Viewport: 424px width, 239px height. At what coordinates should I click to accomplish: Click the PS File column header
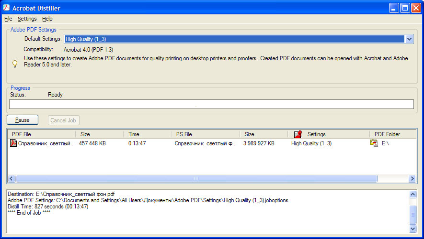point(206,134)
